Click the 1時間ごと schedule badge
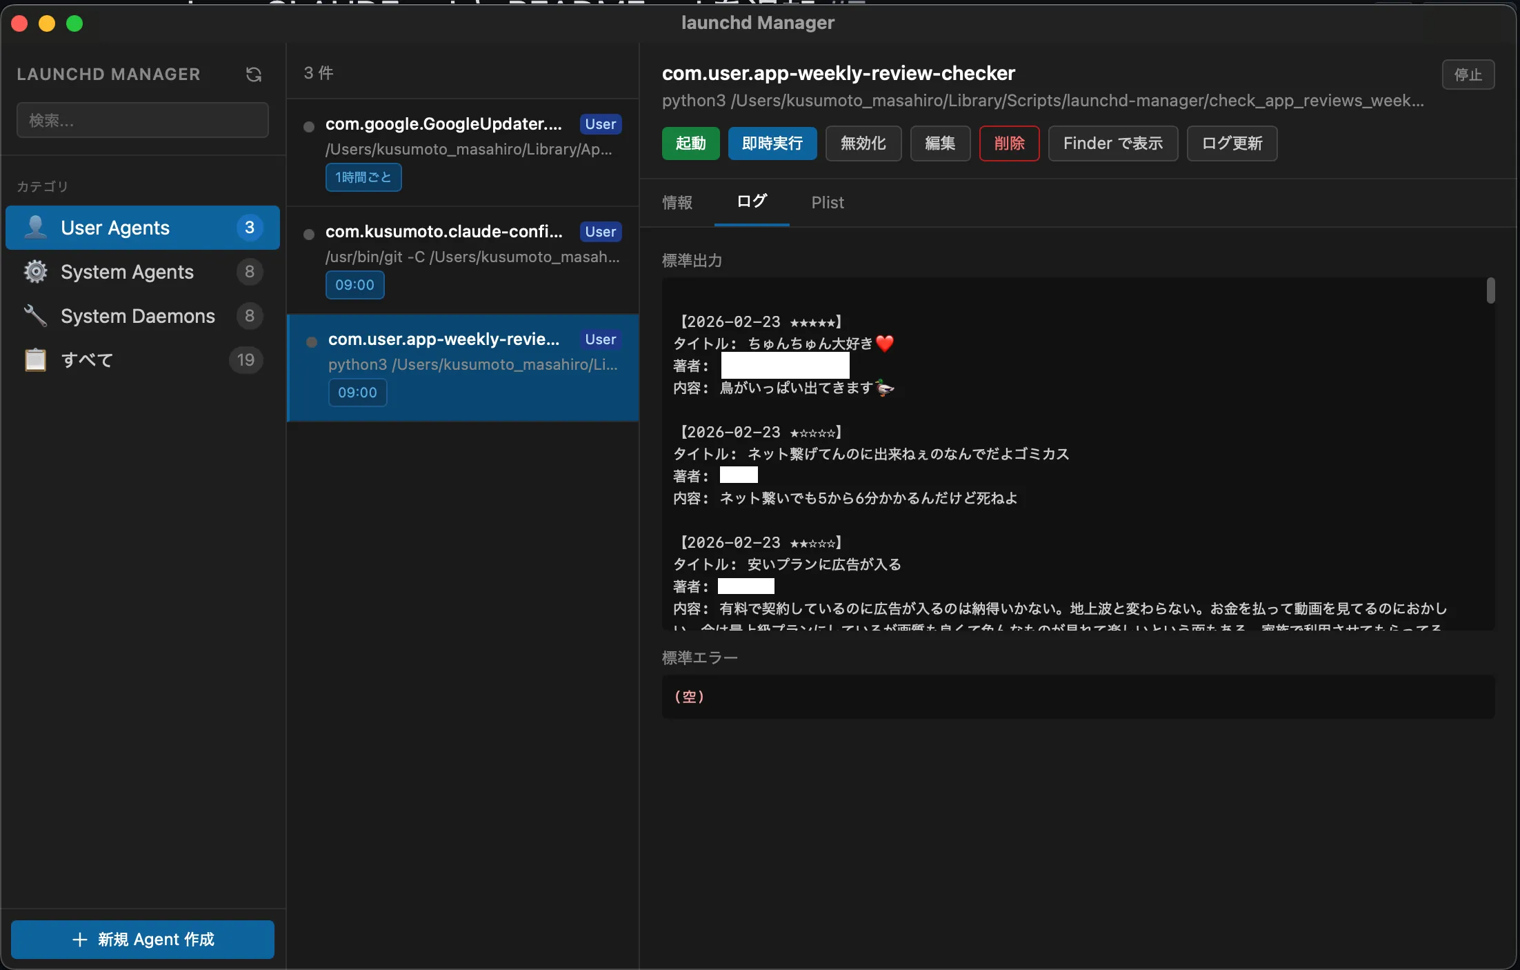Image resolution: width=1520 pixels, height=970 pixels. pyautogui.click(x=363, y=177)
